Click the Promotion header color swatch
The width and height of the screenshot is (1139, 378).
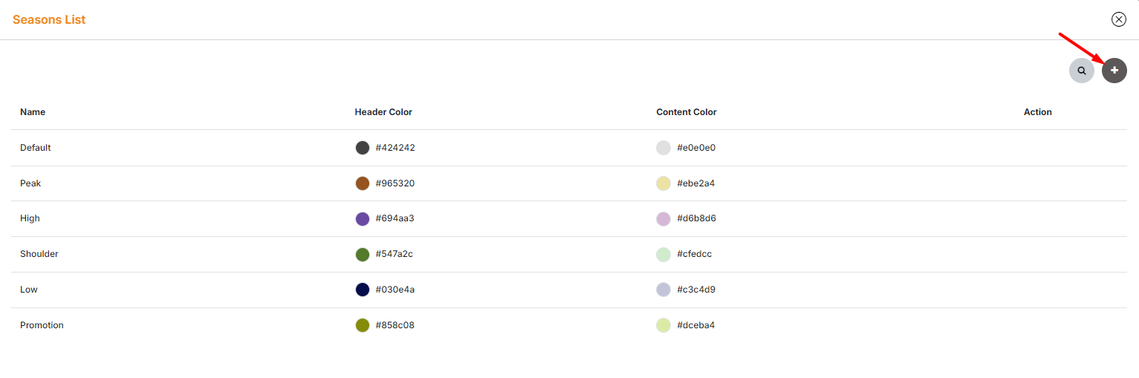[363, 325]
